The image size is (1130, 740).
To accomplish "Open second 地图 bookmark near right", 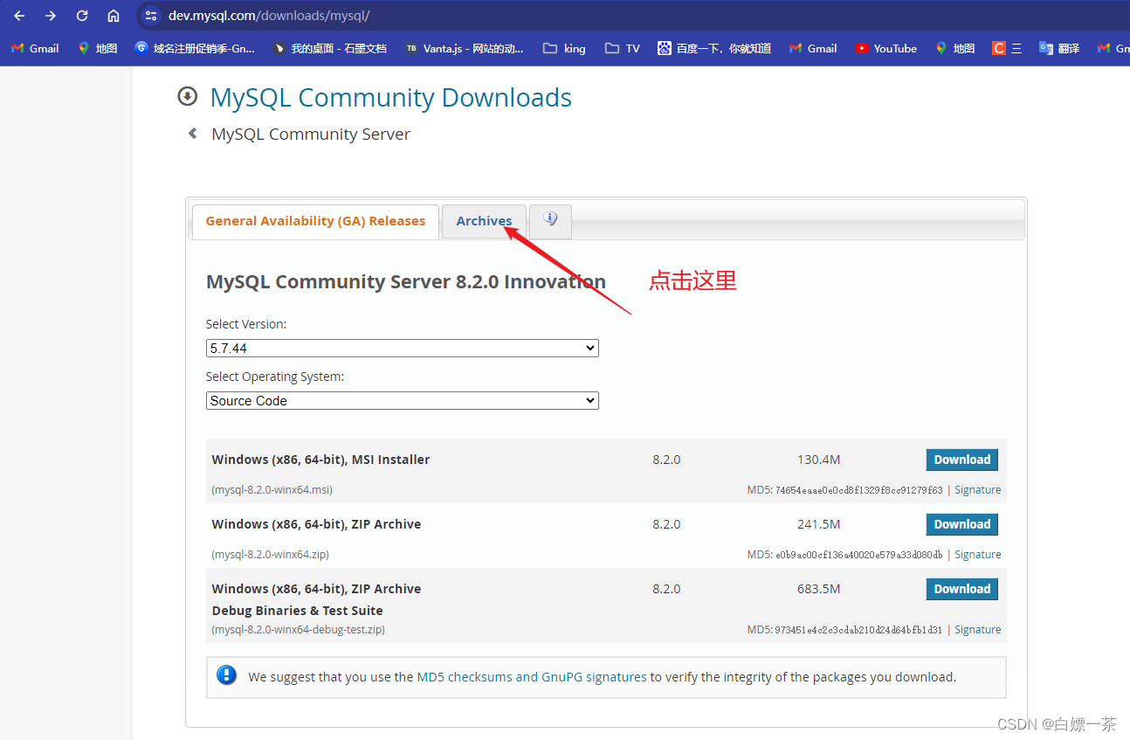I will [954, 48].
